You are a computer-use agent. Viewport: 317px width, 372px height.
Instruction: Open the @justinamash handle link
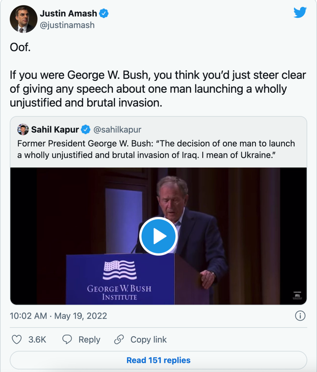(67, 24)
